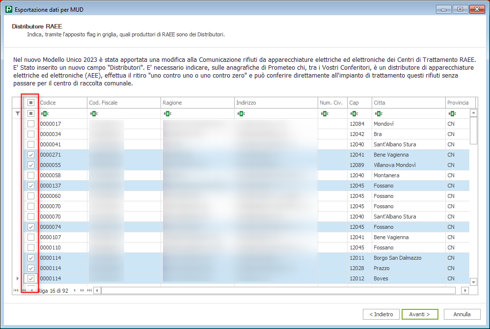This screenshot has width=490, height=329.
Task: Check the flag for 0000107 Bene Vagienna
Action: pyautogui.click(x=31, y=237)
